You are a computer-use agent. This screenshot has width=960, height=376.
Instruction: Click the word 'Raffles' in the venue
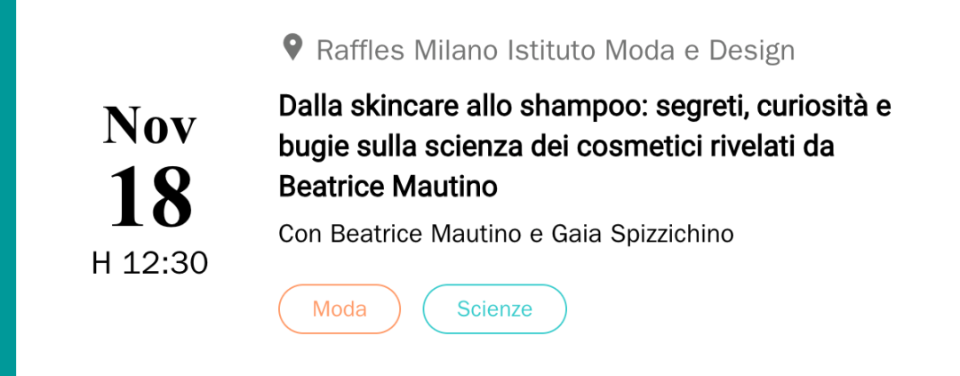coord(361,51)
